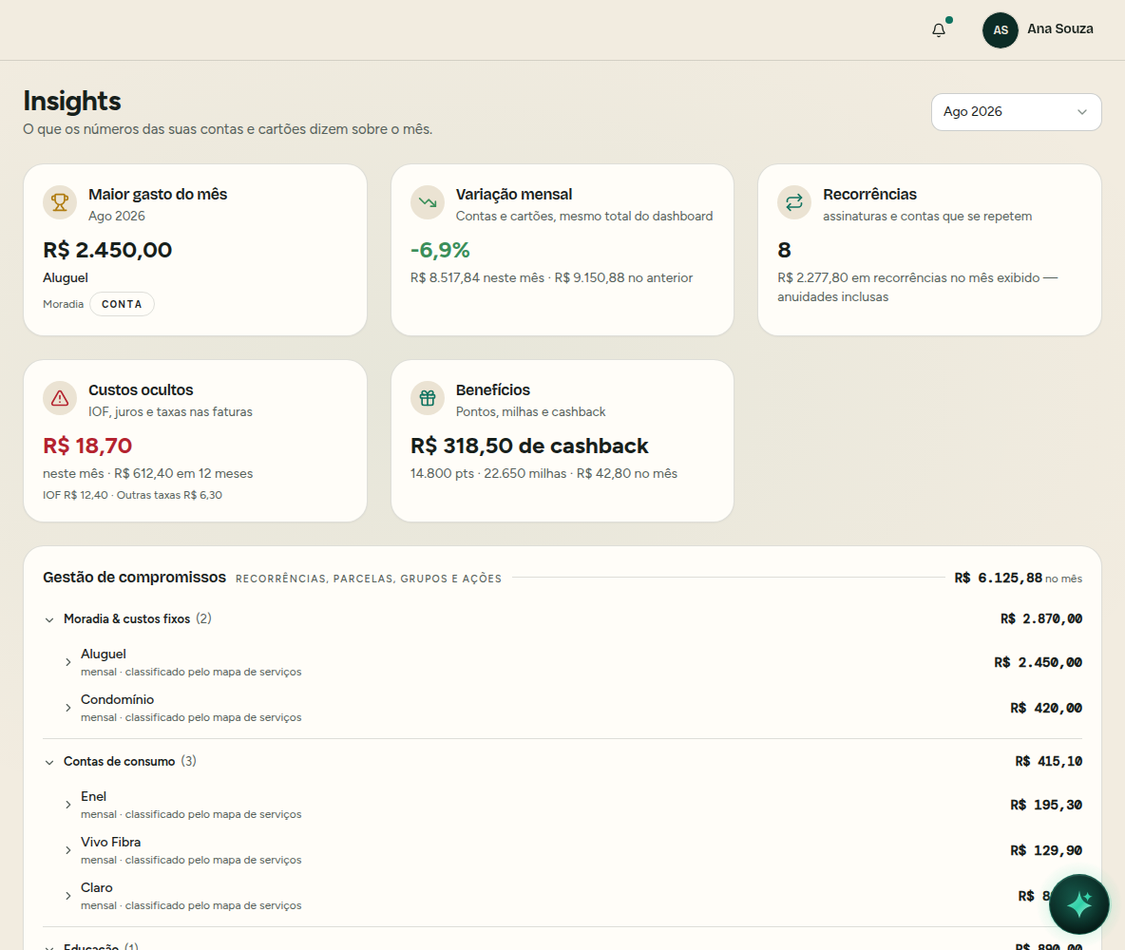Collapse the Educação group chevron
The image size is (1125, 950).
(x=49, y=947)
